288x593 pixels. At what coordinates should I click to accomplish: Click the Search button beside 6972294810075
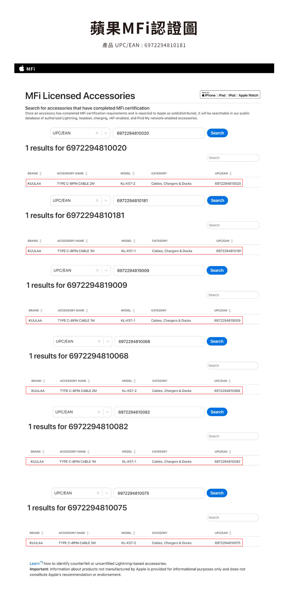coord(217,493)
